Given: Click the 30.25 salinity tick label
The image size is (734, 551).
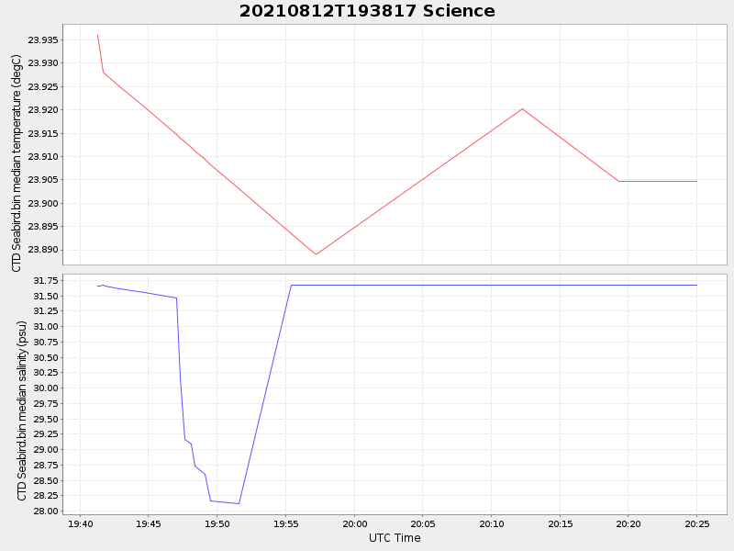Looking at the screenshot, I should coord(46,373).
